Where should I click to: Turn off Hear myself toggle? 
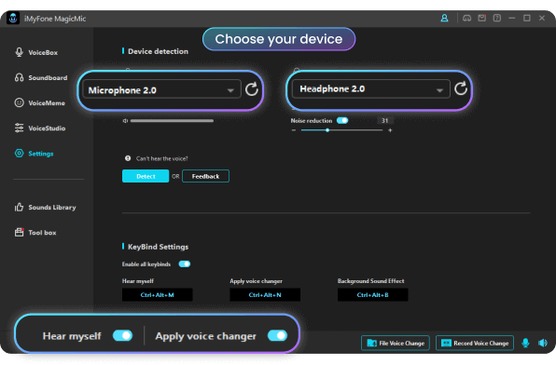pos(123,335)
